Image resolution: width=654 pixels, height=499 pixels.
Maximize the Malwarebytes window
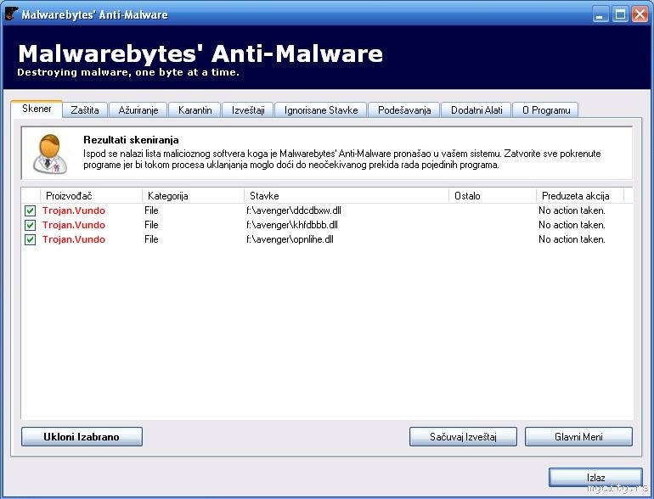(x=620, y=14)
